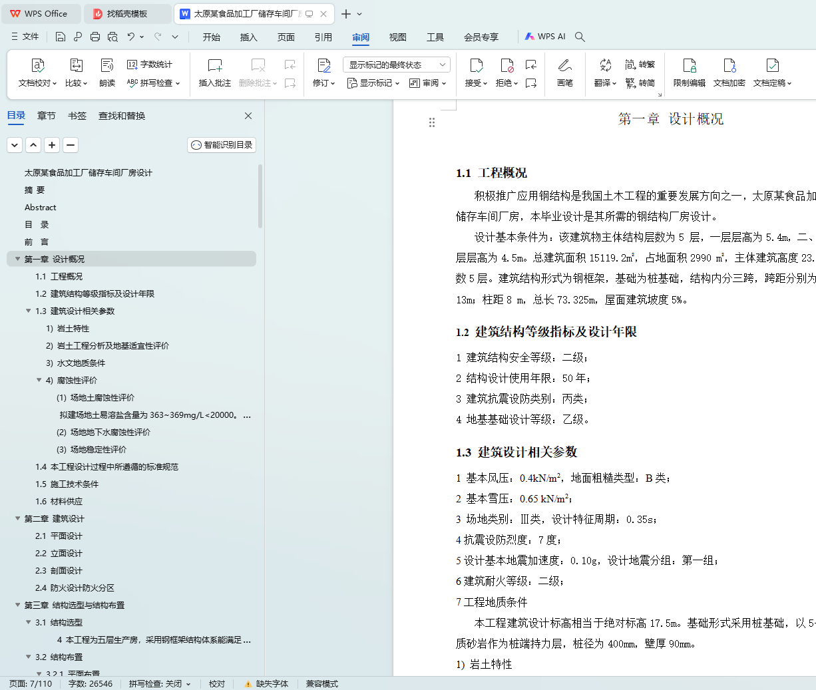Click the 字数: 26546 word count status
The width and height of the screenshot is (816, 690).
click(x=91, y=683)
